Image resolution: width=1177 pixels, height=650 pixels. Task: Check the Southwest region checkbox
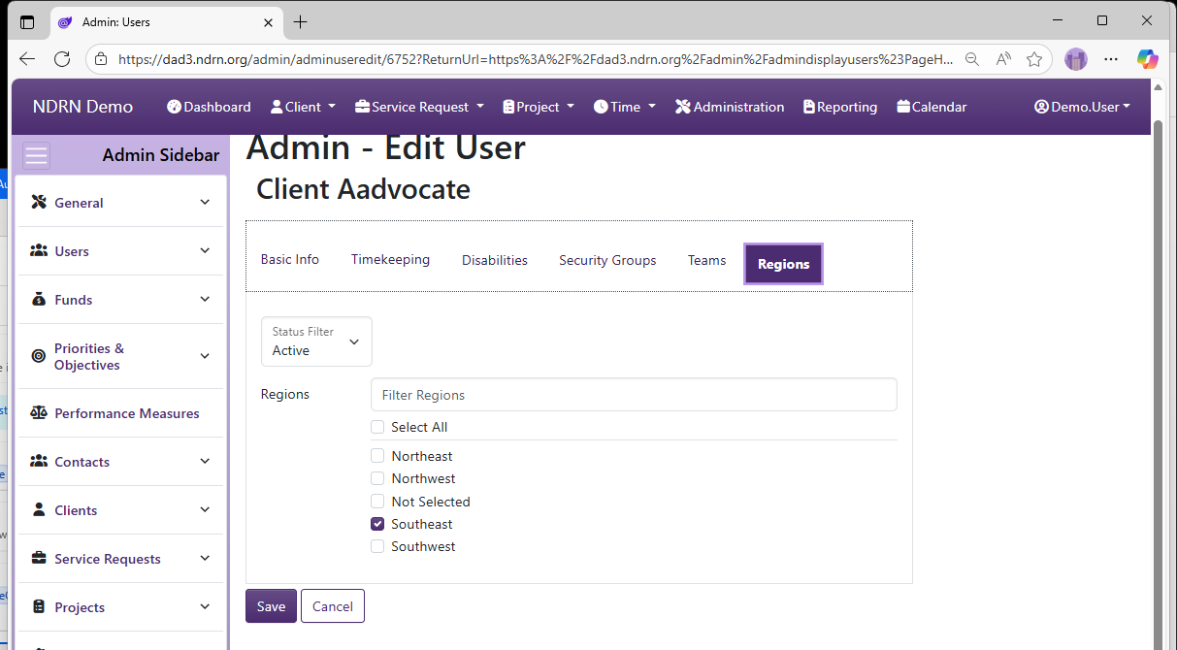[x=377, y=546]
